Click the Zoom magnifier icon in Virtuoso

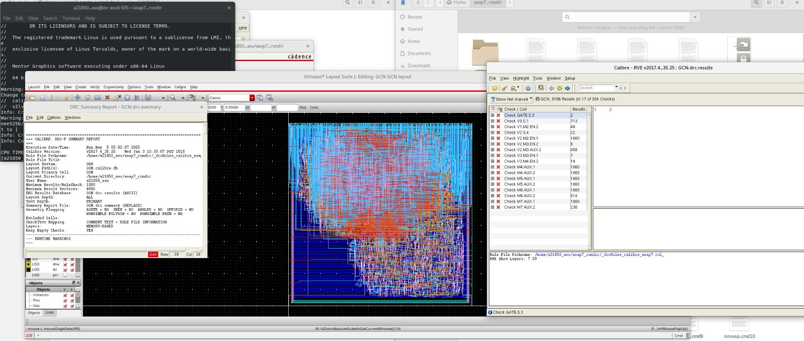pos(173,97)
